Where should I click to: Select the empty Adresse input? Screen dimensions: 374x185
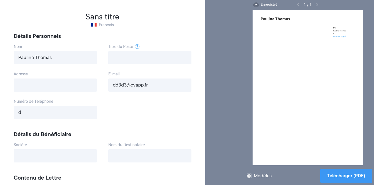pyautogui.click(x=55, y=85)
